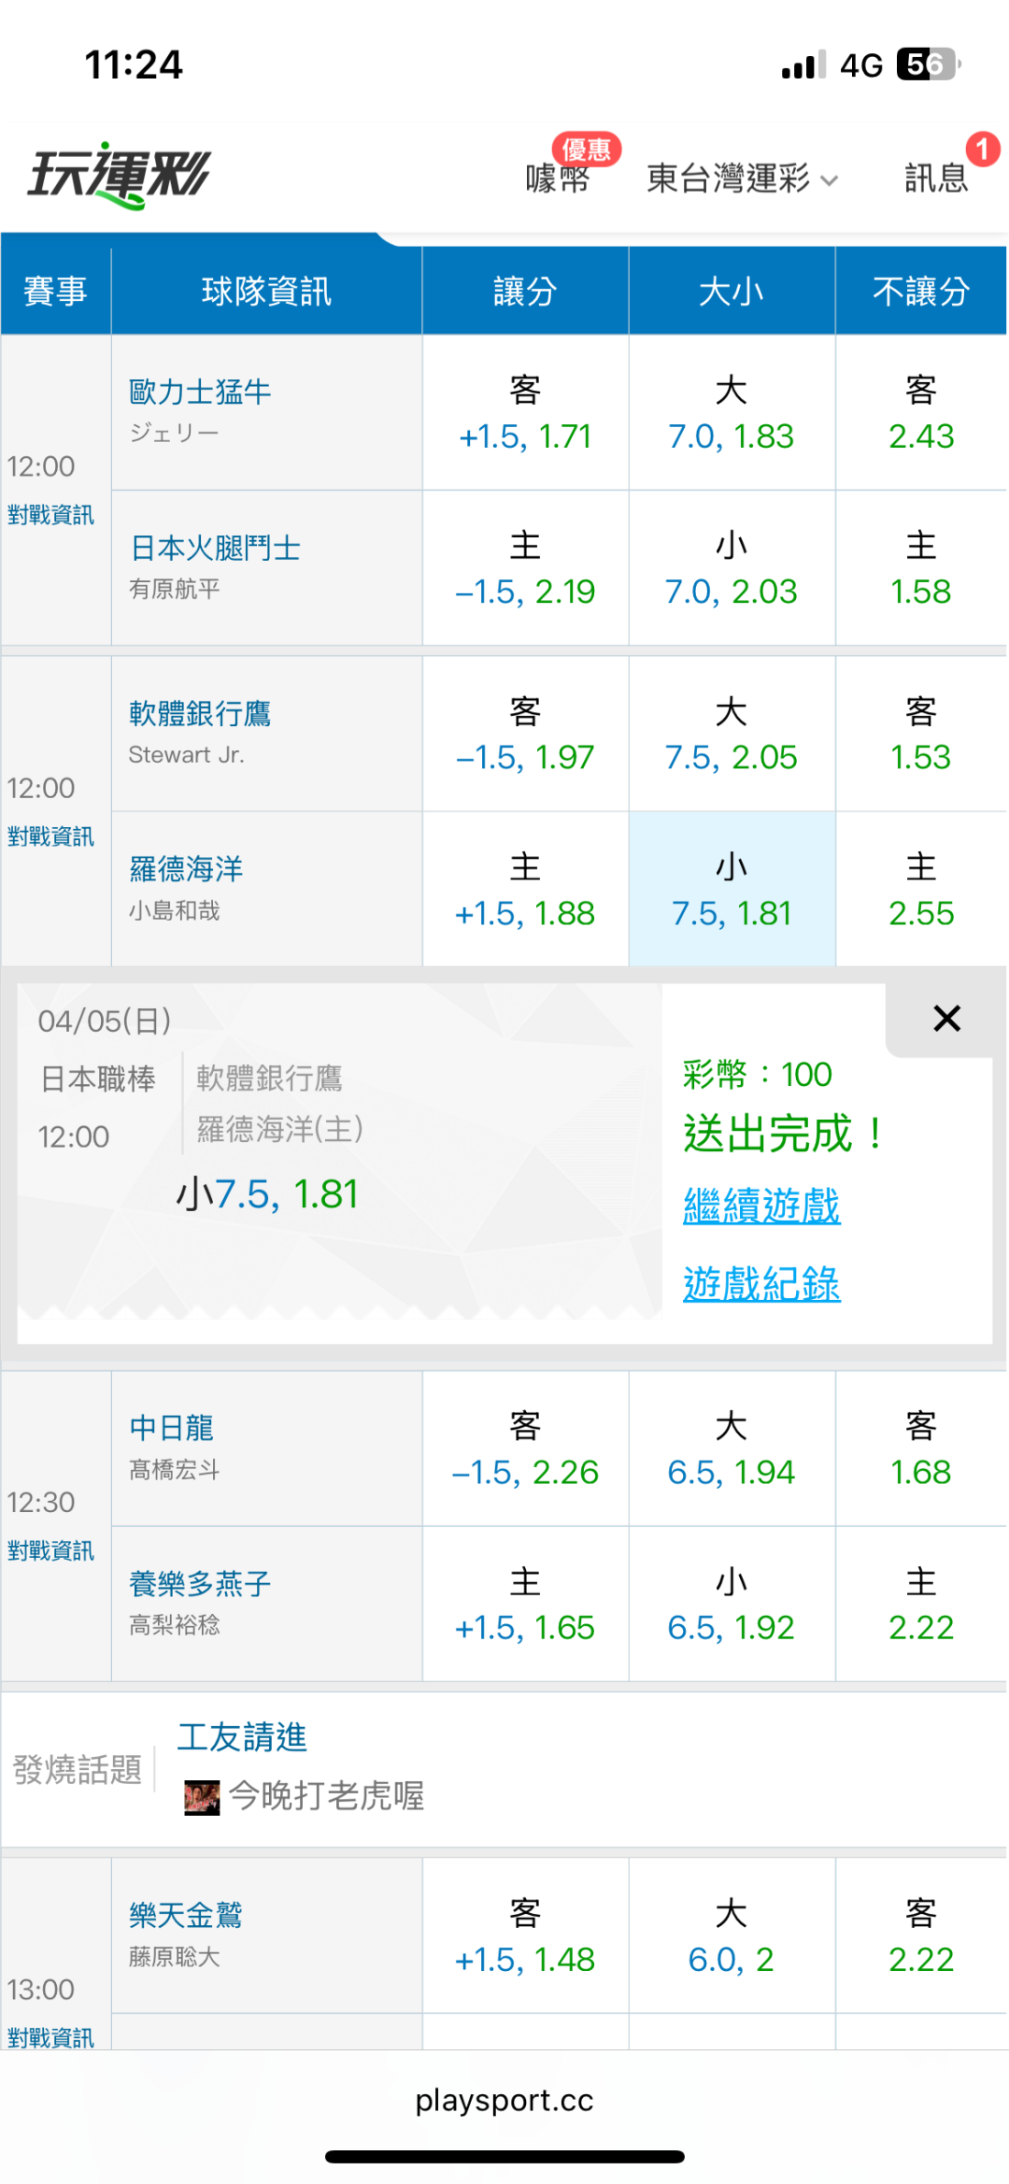Viewport: 1009px width, 2184px height.
Task: Select the 讓分 column tab
Action: [525, 292]
